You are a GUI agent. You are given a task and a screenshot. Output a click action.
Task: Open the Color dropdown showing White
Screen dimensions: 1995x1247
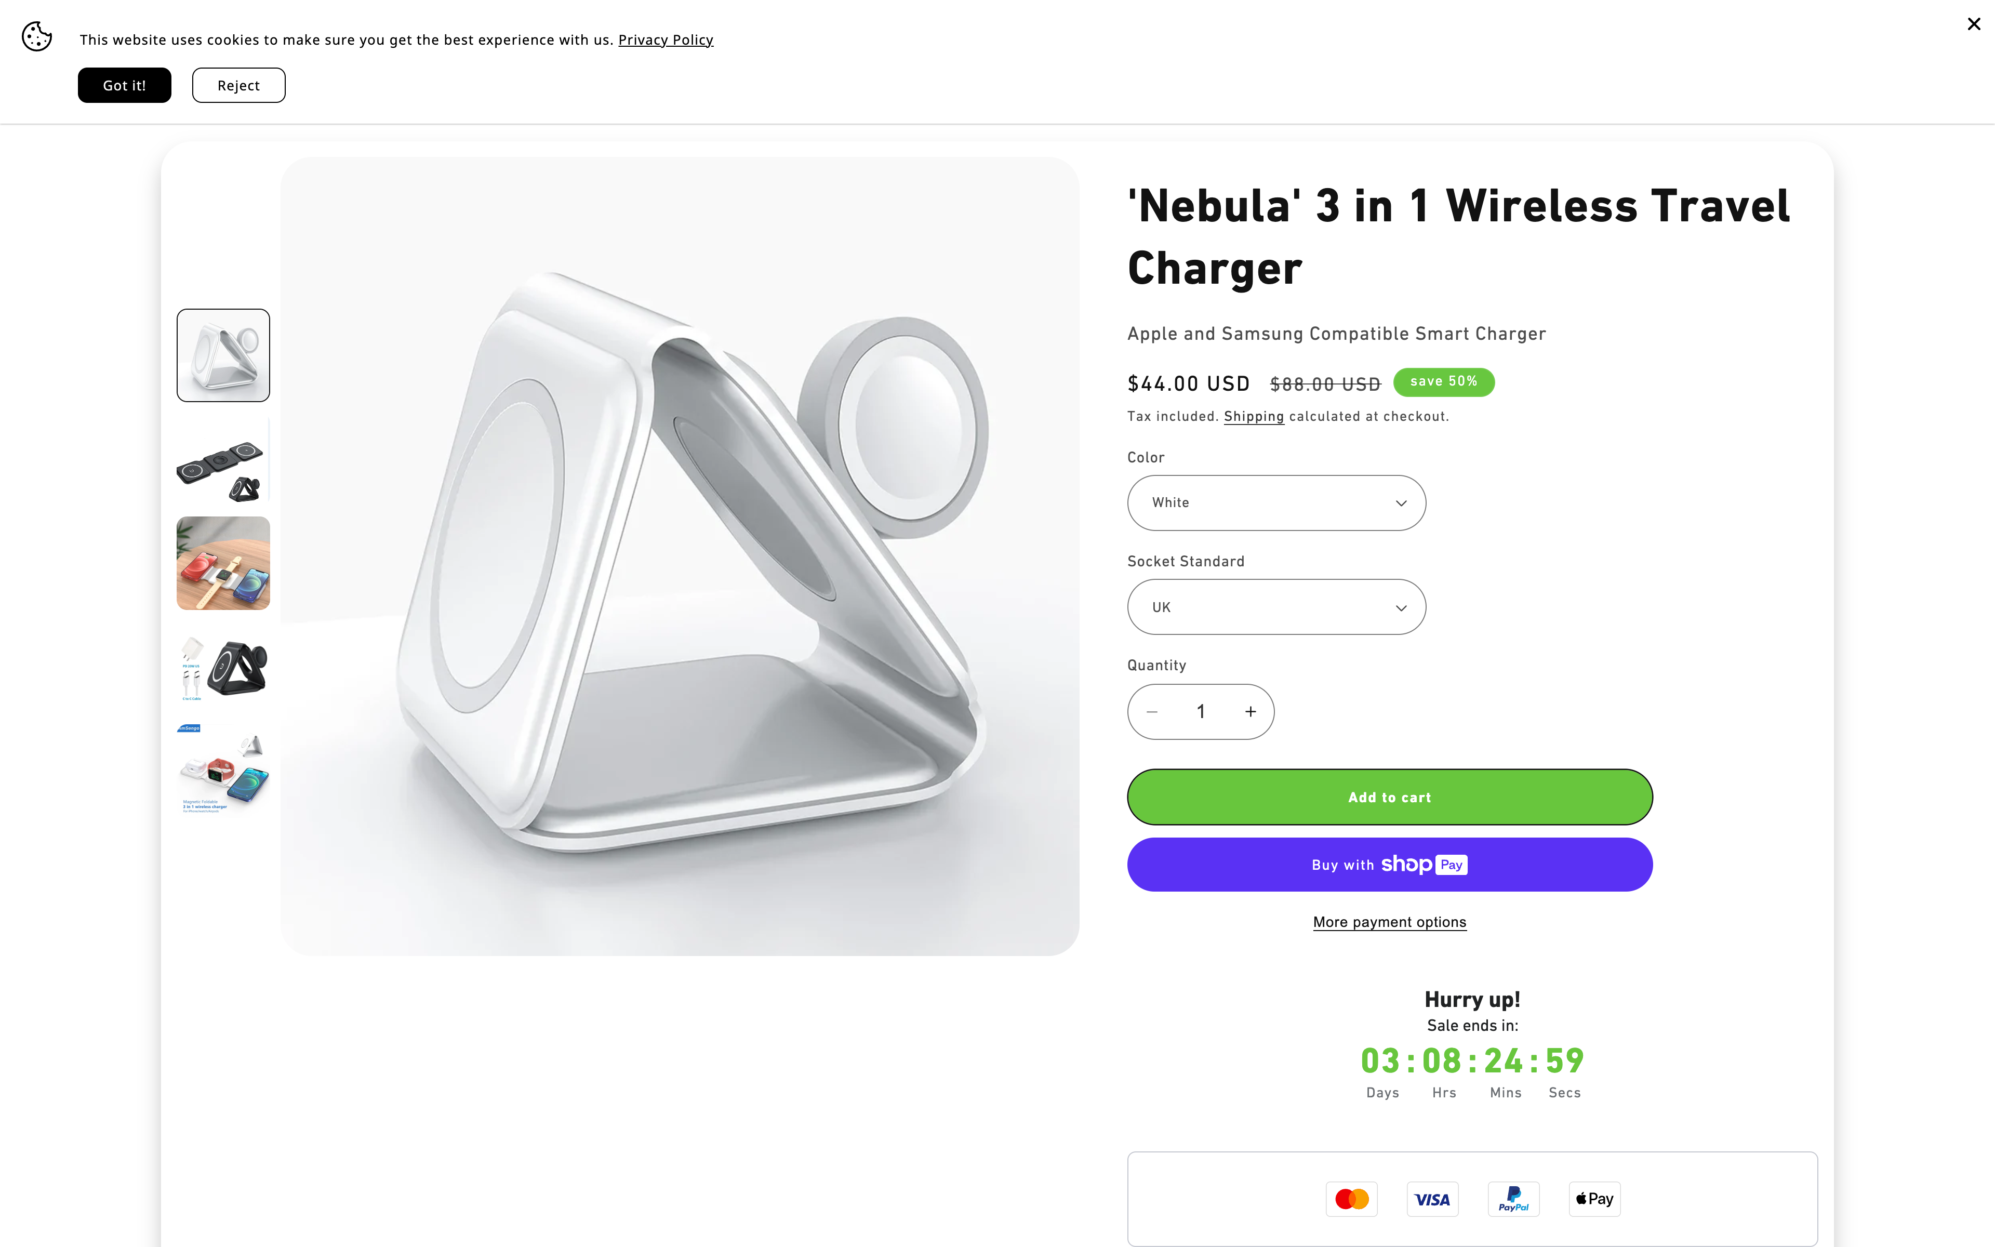(1276, 503)
